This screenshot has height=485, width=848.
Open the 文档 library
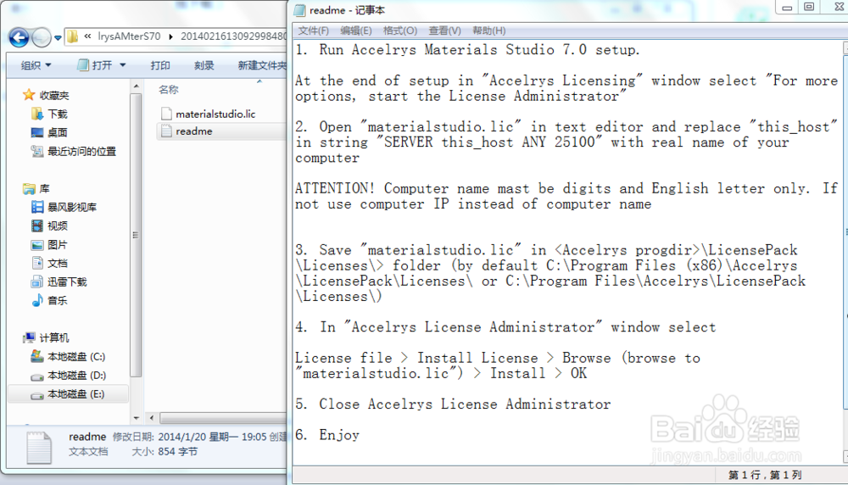tap(58, 264)
